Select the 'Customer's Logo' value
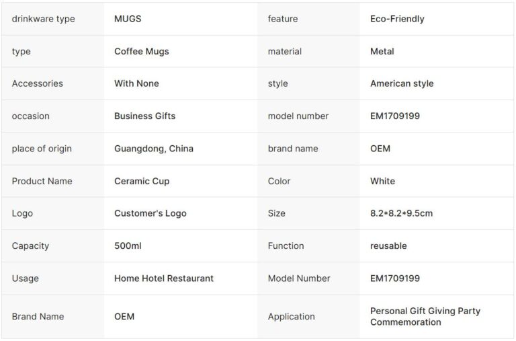Screen dimensions: 516x341 click(150, 213)
